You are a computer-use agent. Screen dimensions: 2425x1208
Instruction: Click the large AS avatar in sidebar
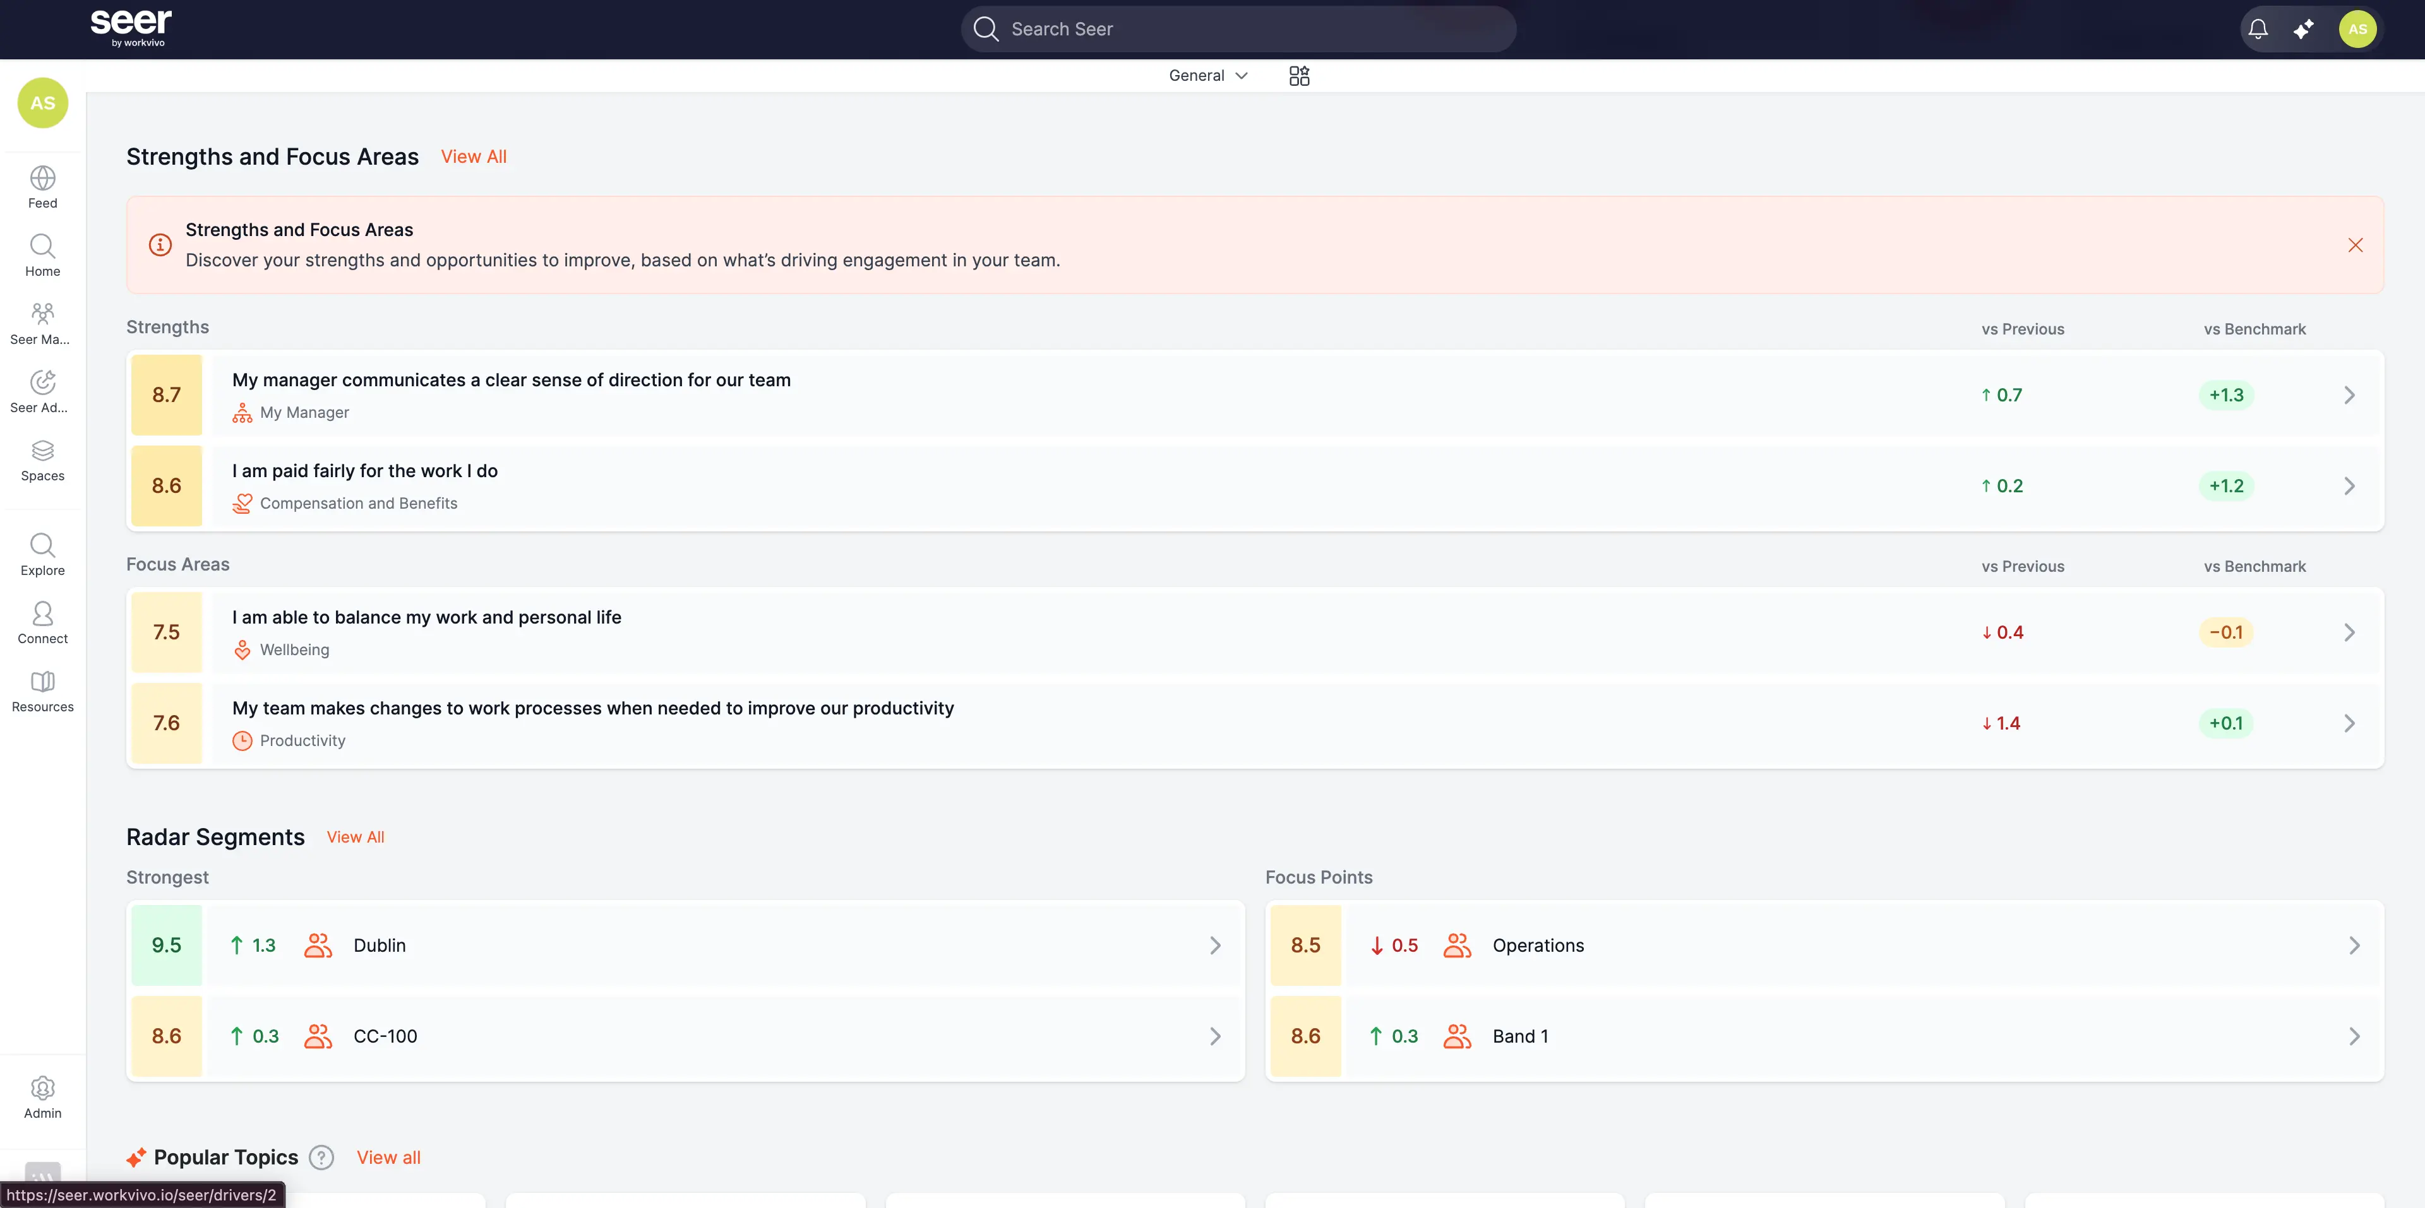[x=42, y=104]
